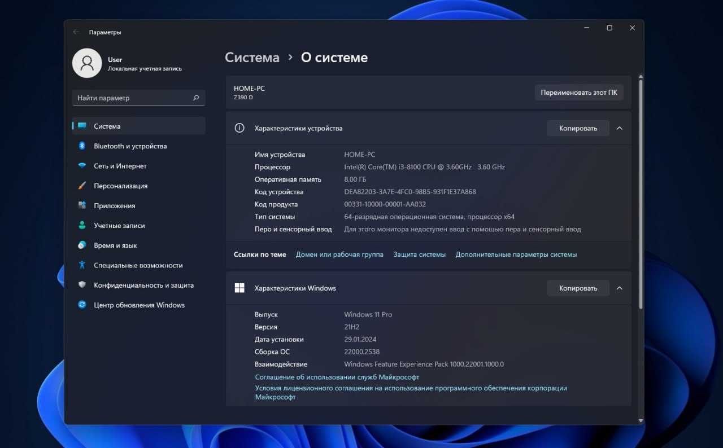This screenshot has height=448, width=723.
Task: Minimize the Параметры window
Action: [586, 28]
